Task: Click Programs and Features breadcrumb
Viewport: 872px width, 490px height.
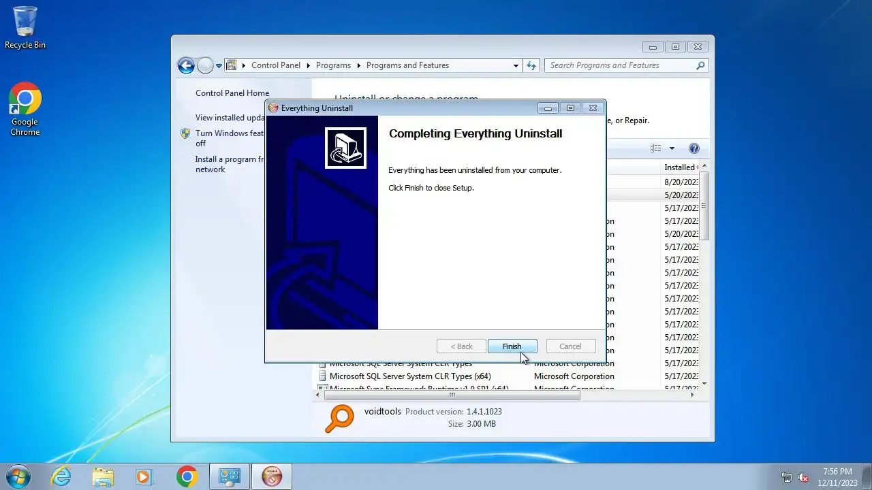Action: (x=407, y=65)
